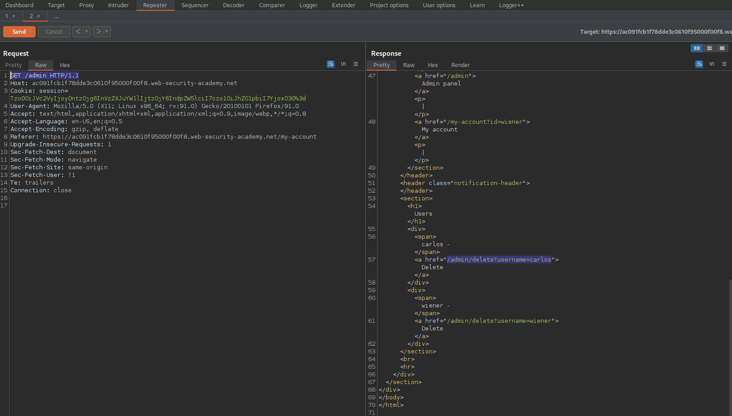Switch Response view to Render
Image resolution: width=732 pixels, height=416 pixels.
coord(460,65)
